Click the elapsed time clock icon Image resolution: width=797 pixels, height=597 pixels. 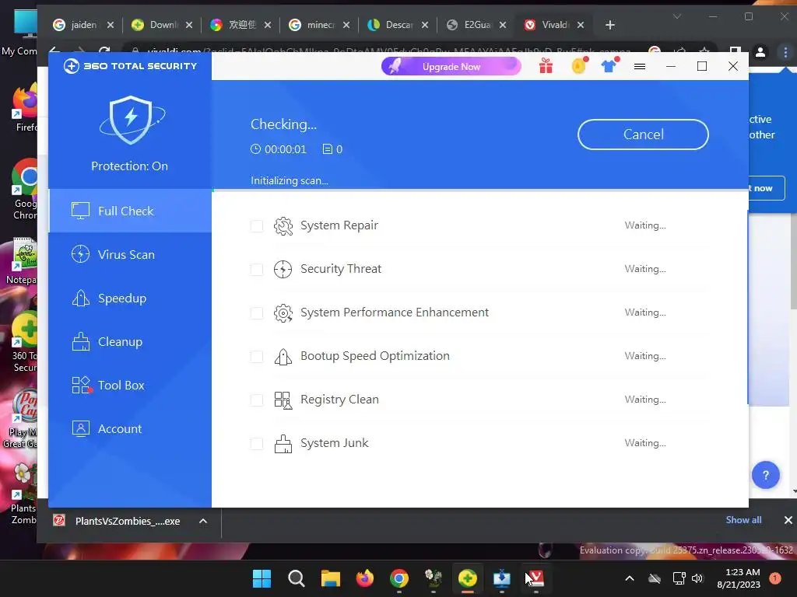tap(255, 148)
